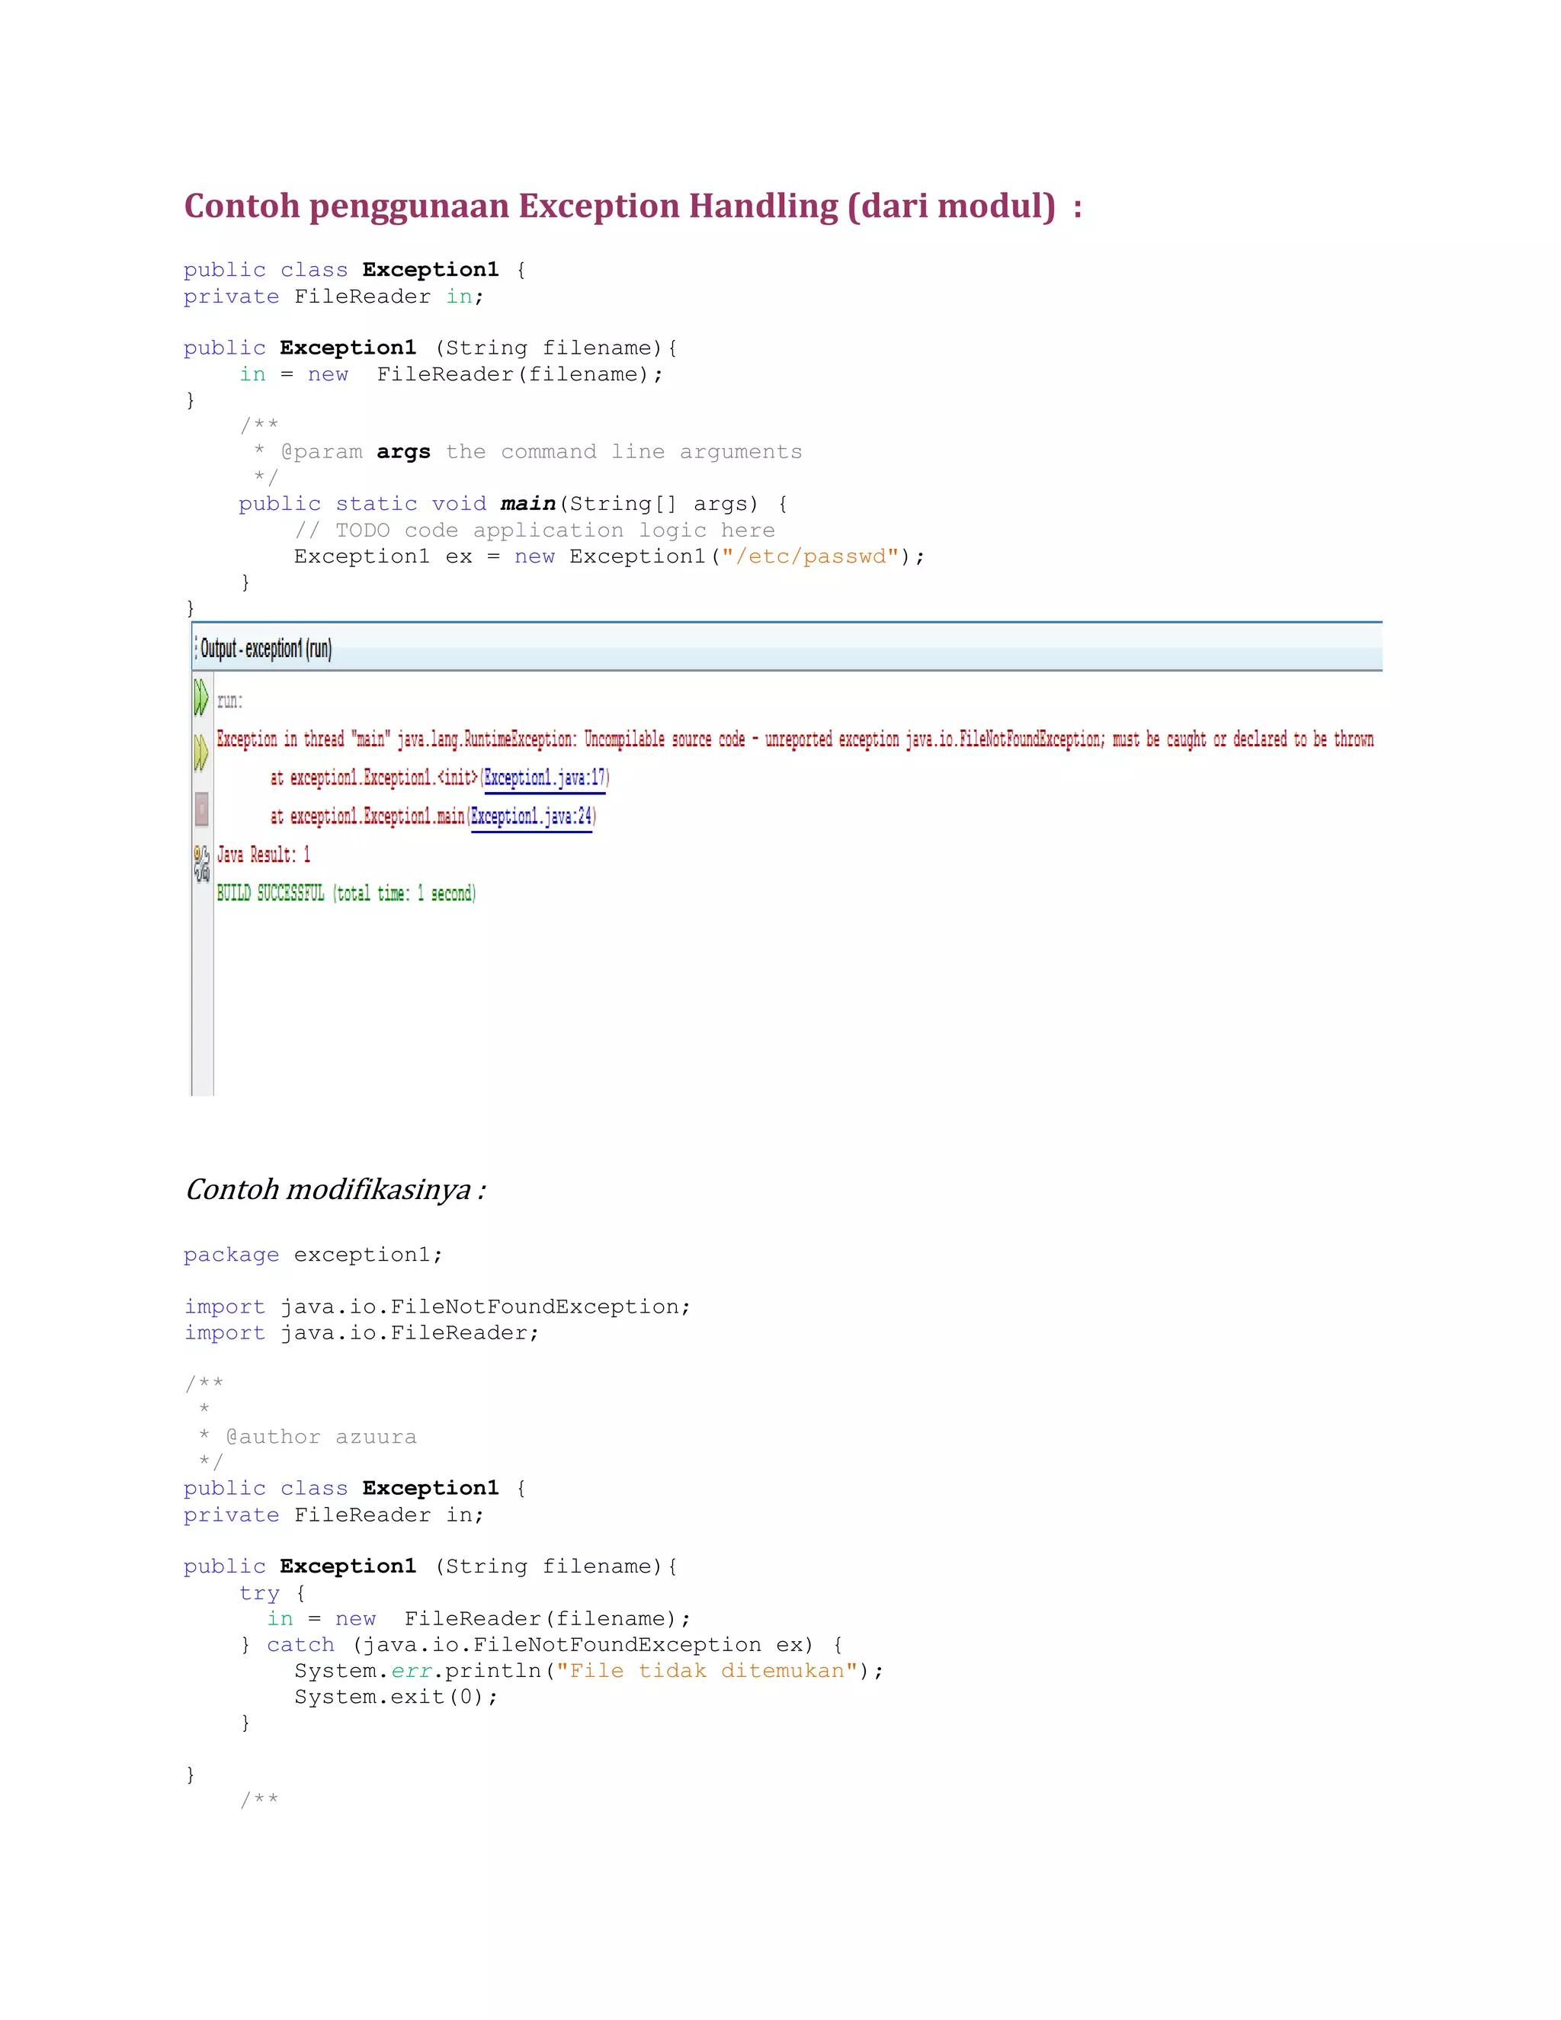Screen dimensions: 1561x2020
Task: Open the Ant settings icon in Output sidebar
Action: tap(201, 863)
